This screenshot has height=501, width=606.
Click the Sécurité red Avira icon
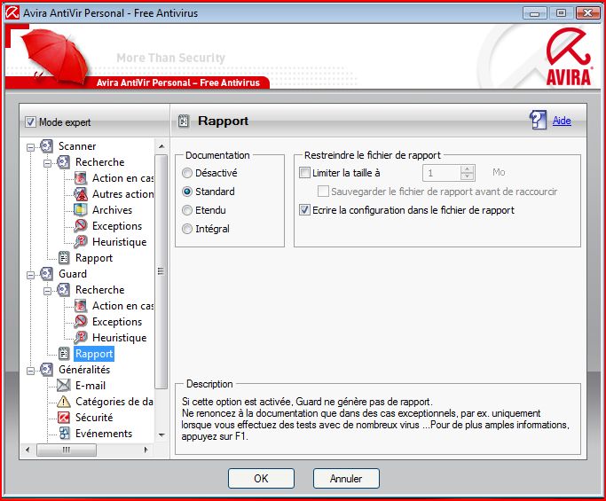tap(63, 417)
